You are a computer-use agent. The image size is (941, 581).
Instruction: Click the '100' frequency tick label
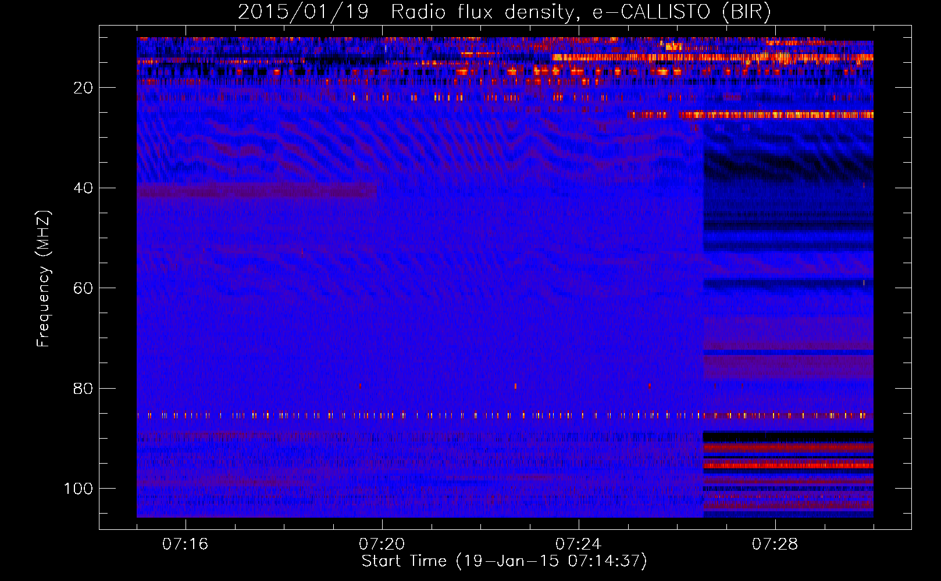tap(79, 489)
